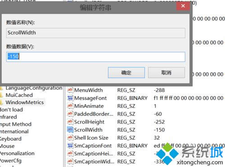Click the ScrollWidth string value icon
This screenshot has width=225, height=167.
click(x=70, y=130)
